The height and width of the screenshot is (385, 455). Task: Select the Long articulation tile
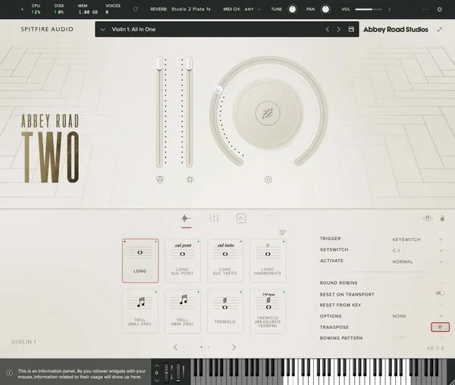(140, 260)
